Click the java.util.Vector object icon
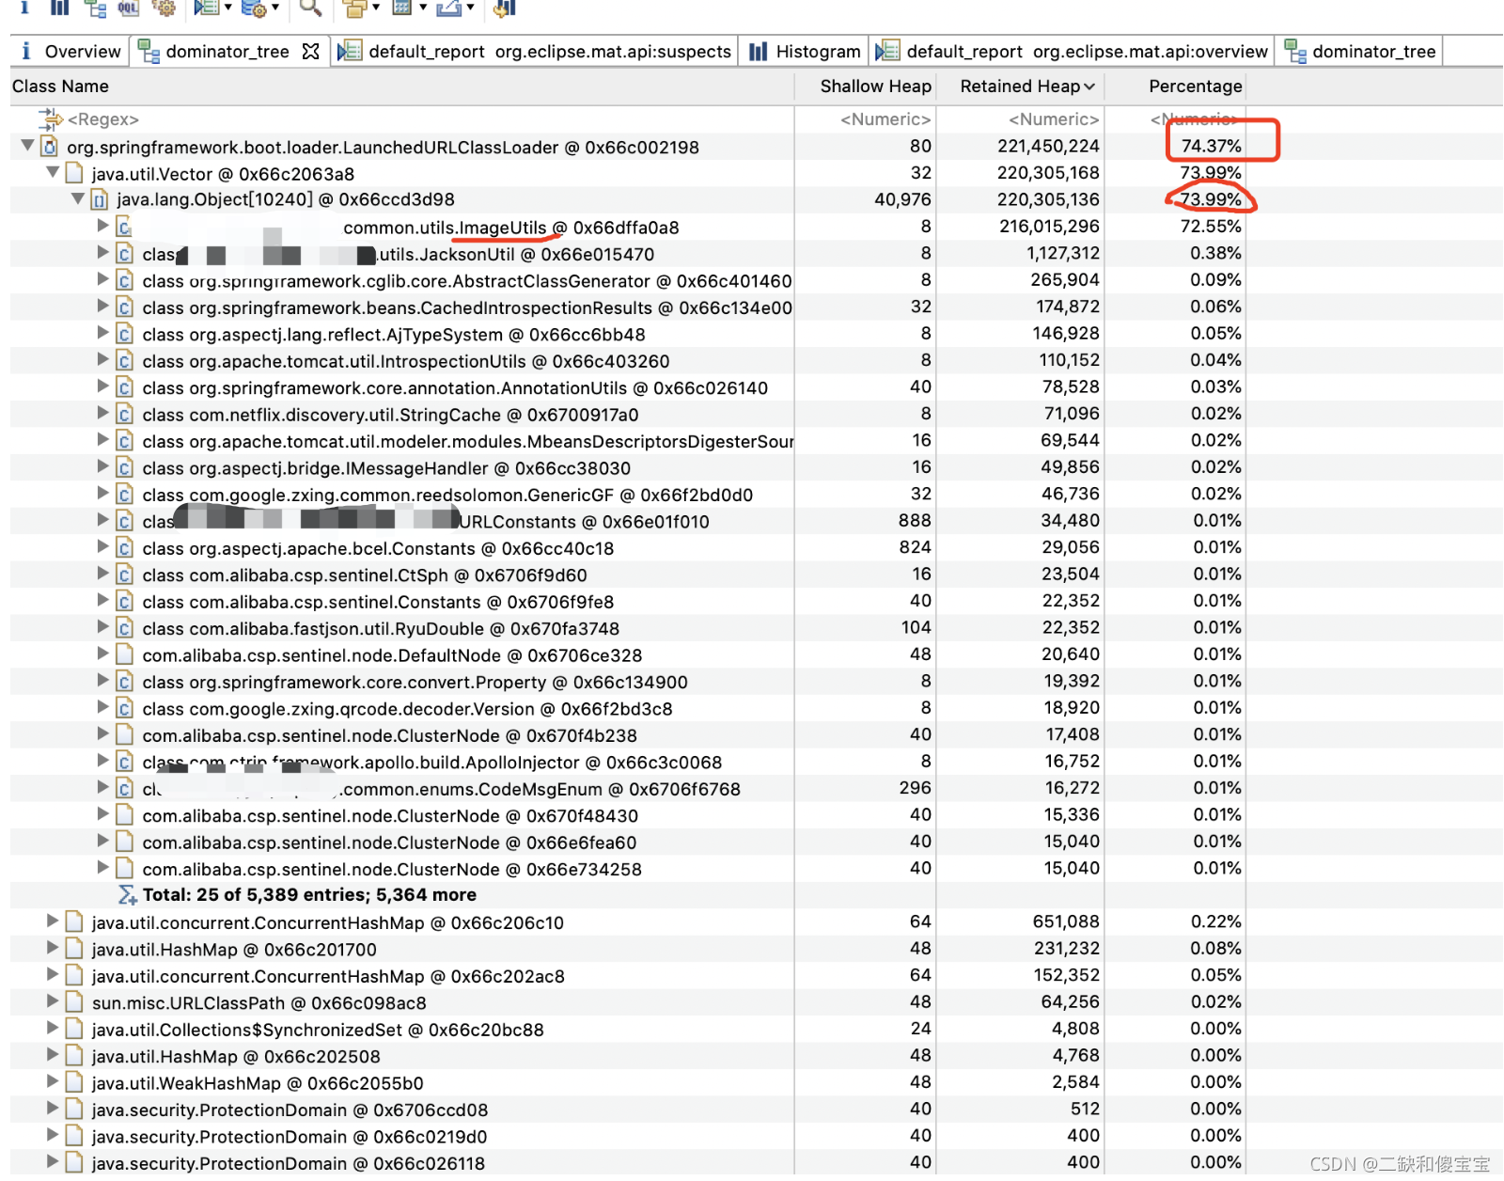The image size is (1504, 1181). pyautogui.click(x=74, y=174)
